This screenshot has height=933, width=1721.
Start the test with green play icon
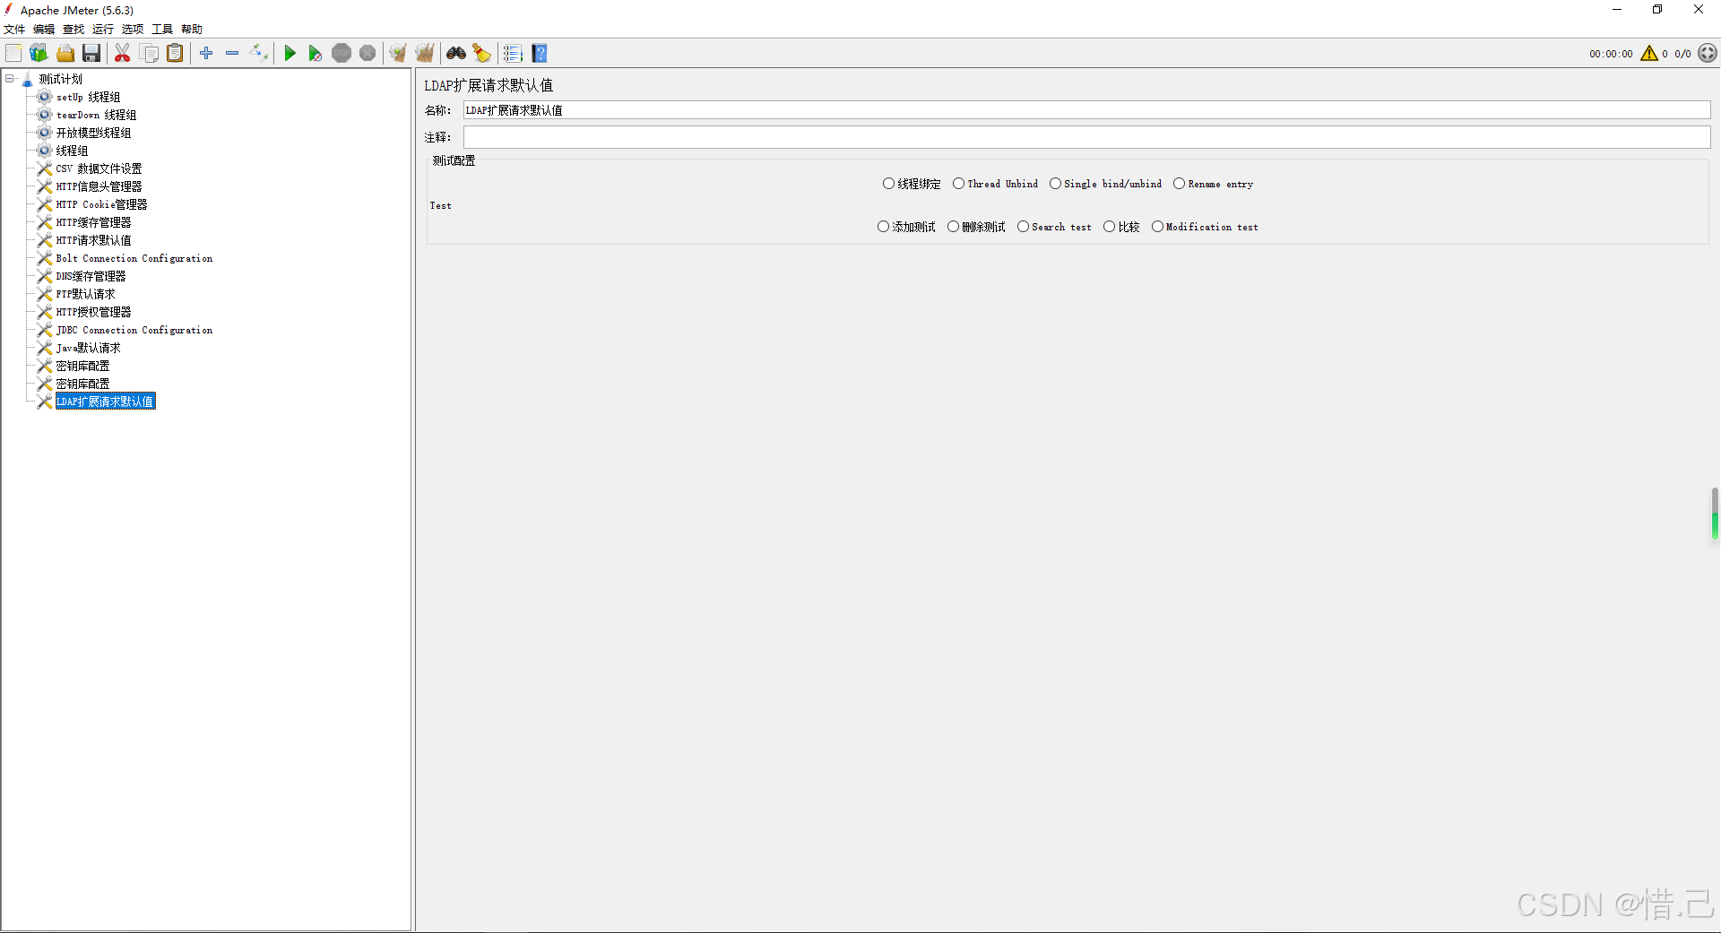click(x=290, y=54)
